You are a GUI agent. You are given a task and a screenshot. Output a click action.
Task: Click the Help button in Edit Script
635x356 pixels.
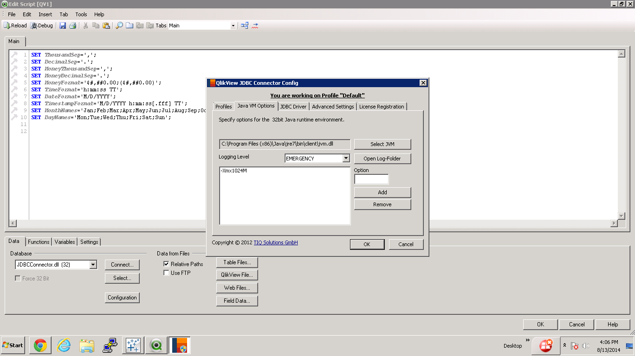[613, 324]
